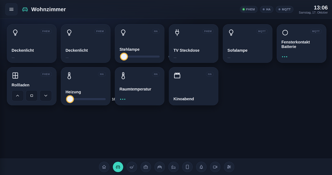This screenshot has width=332, height=175.
Task: Click the loading dots on Fensterkontakt Batterie
Action: 285,57
